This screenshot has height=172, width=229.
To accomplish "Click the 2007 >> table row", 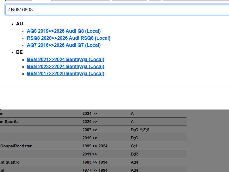I will tap(90, 130).
